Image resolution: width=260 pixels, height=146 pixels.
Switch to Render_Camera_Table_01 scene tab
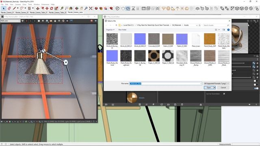(x=39, y=13)
